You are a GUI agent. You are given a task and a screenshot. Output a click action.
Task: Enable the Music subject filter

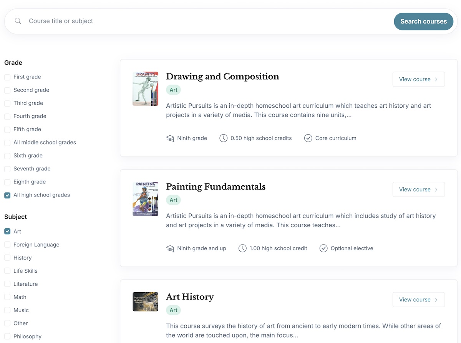coord(7,310)
